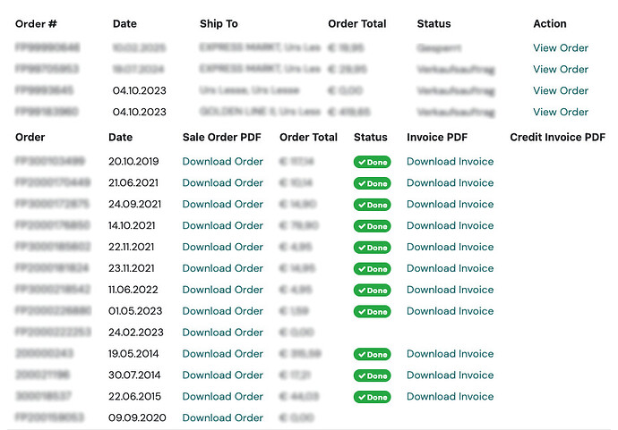Download invoice for the 14.10.2021 order
Viewport: 618px width, 430px height.
click(x=451, y=225)
